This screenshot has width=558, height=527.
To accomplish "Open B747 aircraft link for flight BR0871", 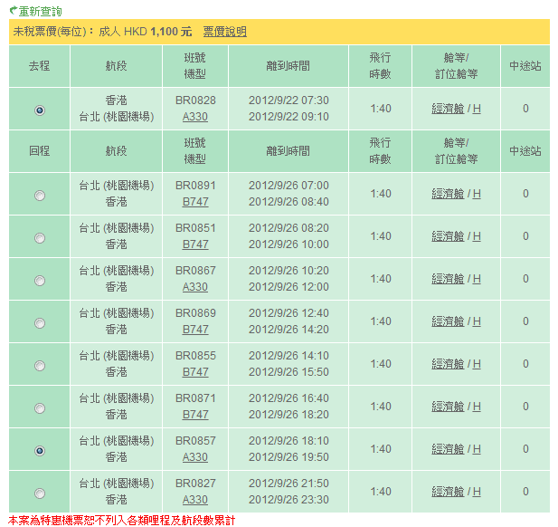I will tap(195, 415).
